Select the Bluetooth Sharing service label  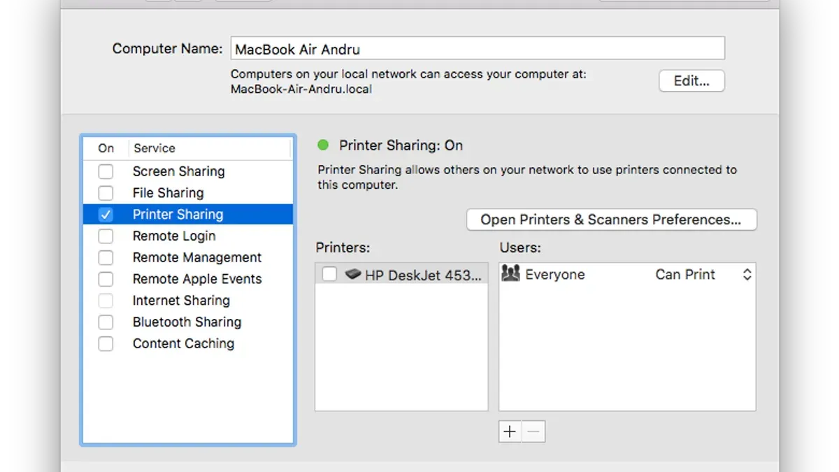187,322
